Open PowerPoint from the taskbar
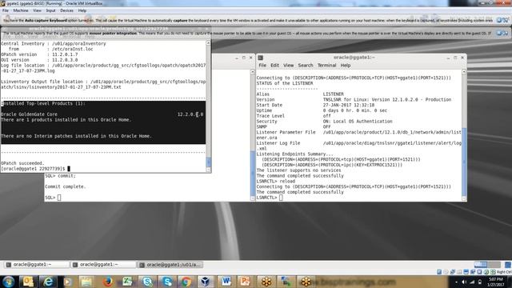 246,282
